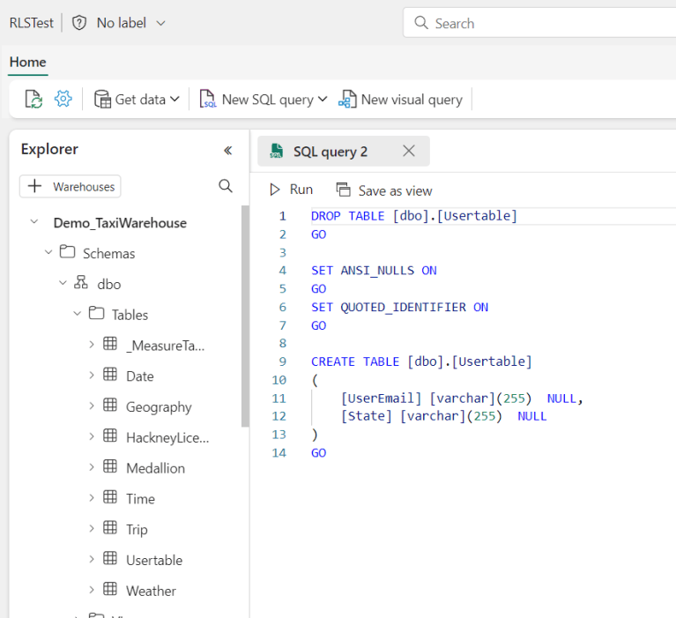Image resolution: width=676 pixels, height=618 pixels.
Task: Run the SQL query
Action: tap(291, 190)
